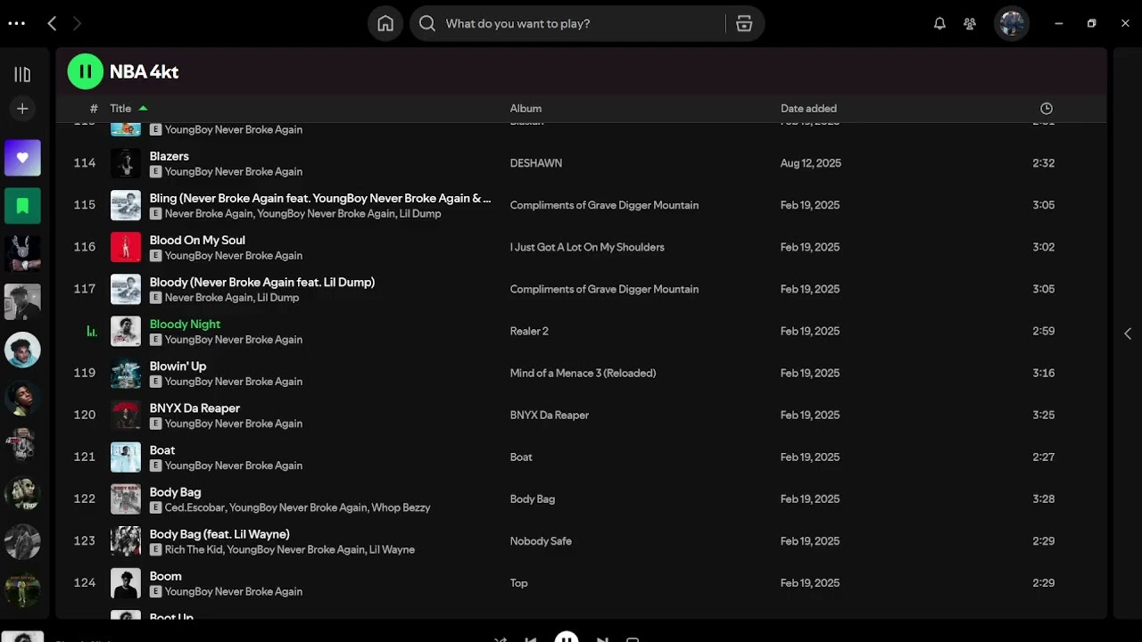Open the user profile avatar
The height and width of the screenshot is (642, 1142).
pyautogui.click(x=1012, y=24)
